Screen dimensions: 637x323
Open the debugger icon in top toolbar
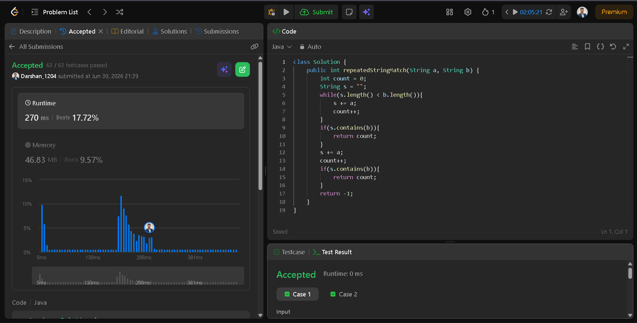tap(271, 12)
